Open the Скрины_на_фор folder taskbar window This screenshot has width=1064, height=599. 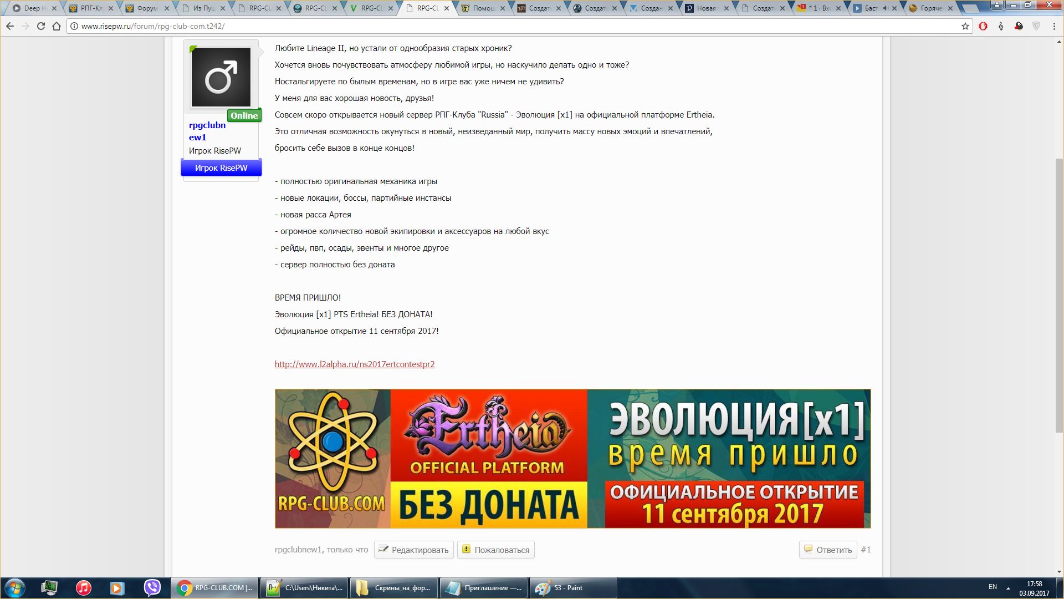pos(394,588)
